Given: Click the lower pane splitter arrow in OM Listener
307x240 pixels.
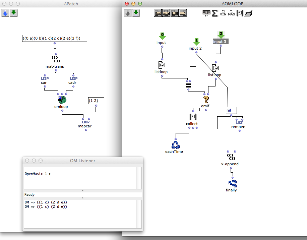Looking at the screenshot, I should coord(82,198).
